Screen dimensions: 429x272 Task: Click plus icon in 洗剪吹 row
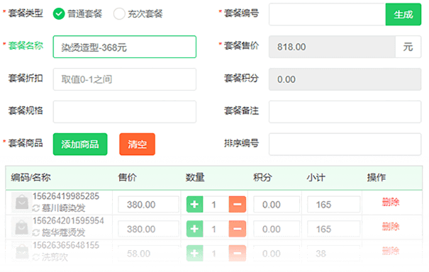pos(194,253)
